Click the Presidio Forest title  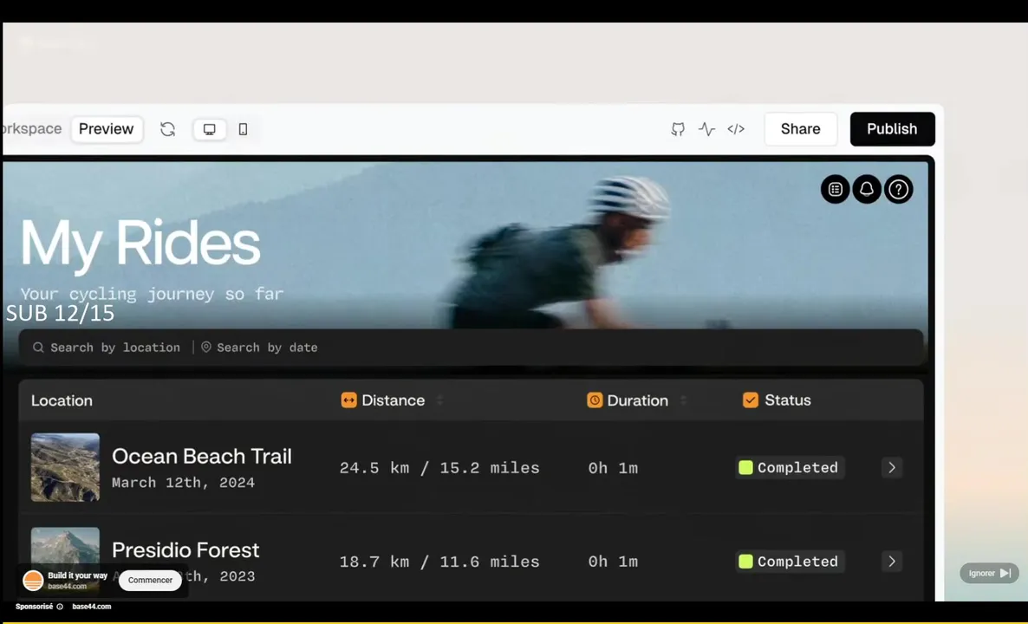185,550
